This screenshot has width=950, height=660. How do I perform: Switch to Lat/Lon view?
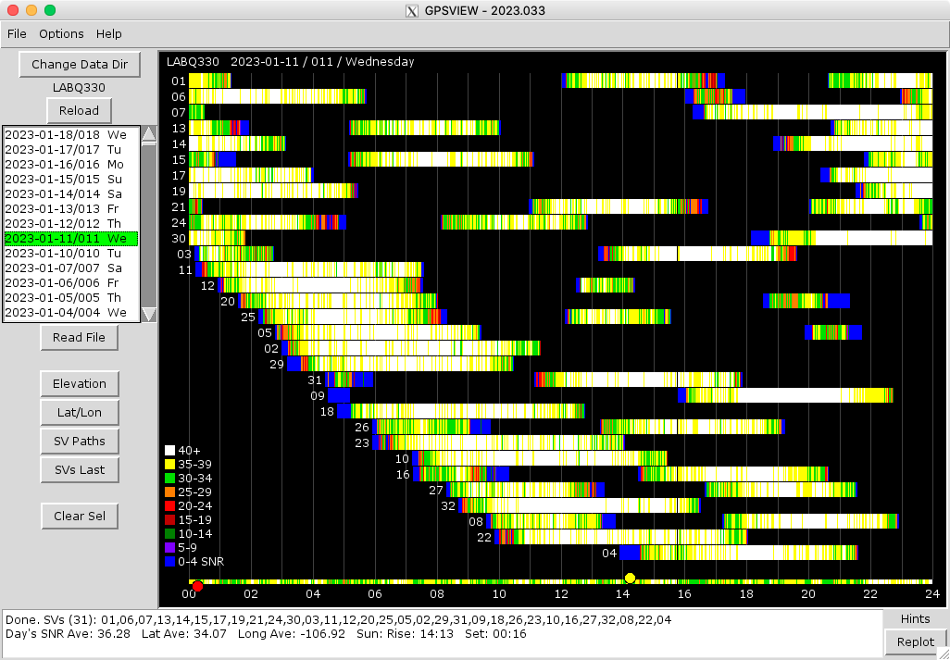click(80, 412)
